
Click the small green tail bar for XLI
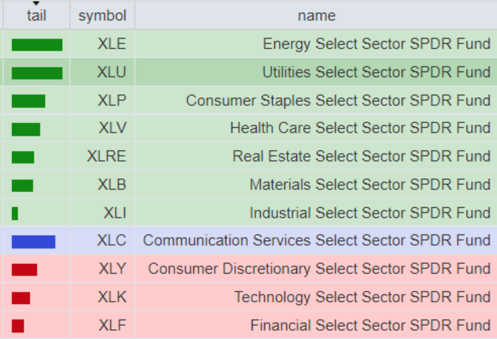coord(15,213)
